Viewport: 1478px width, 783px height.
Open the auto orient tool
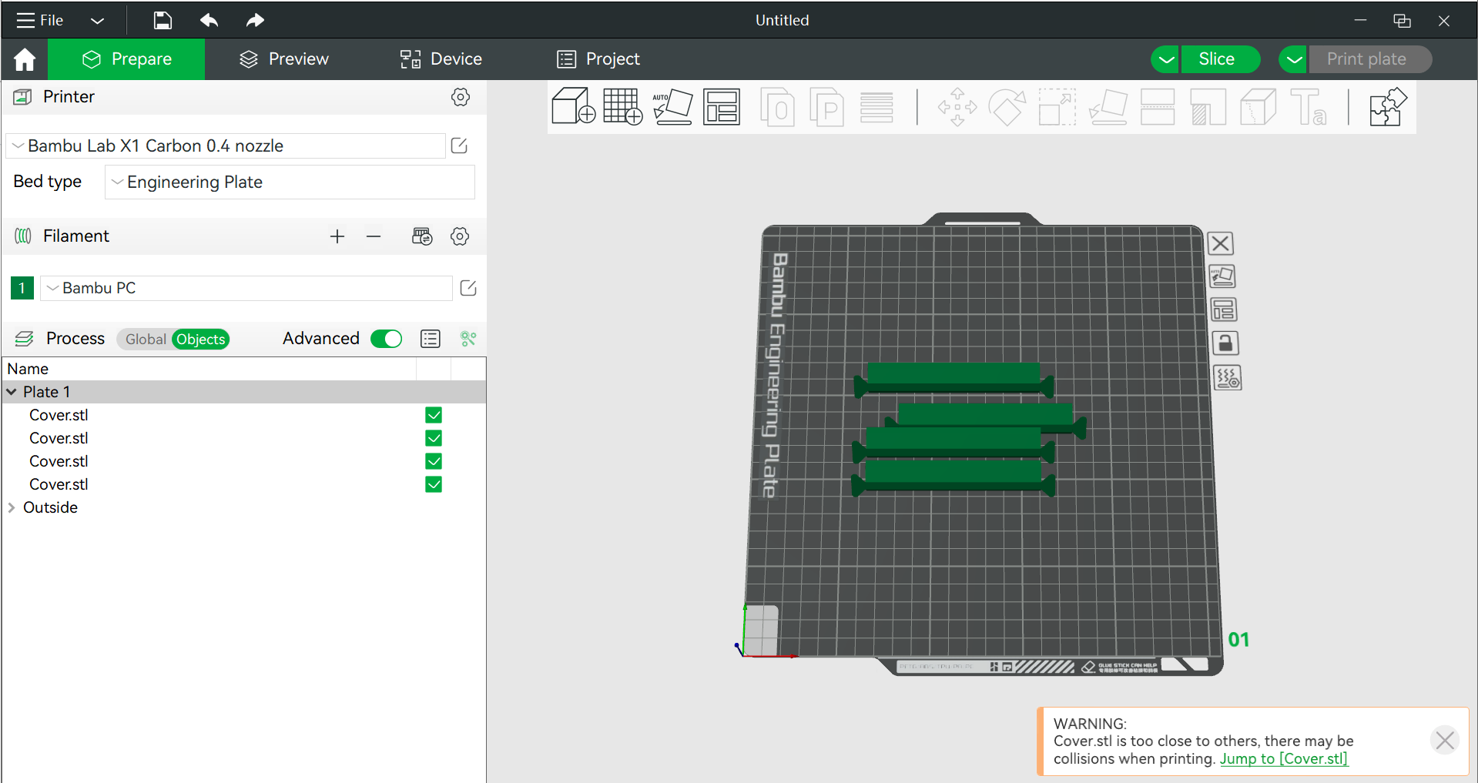672,106
